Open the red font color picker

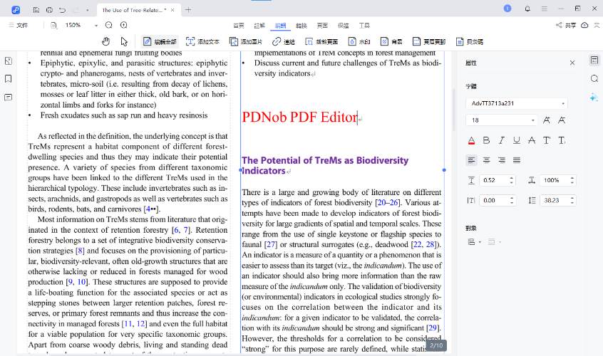[471, 140]
